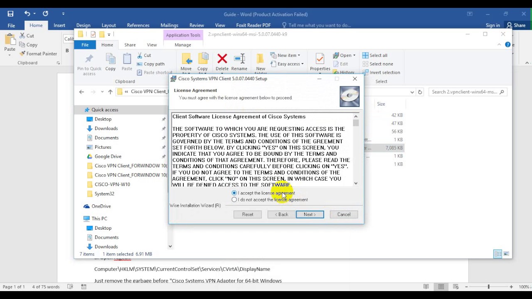Click Invert selection in Explorer

click(381, 73)
